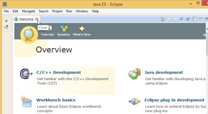This screenshot has height=114, width=208.
Task: Click the Eclipse application icon in title bar
Action: 5,4
